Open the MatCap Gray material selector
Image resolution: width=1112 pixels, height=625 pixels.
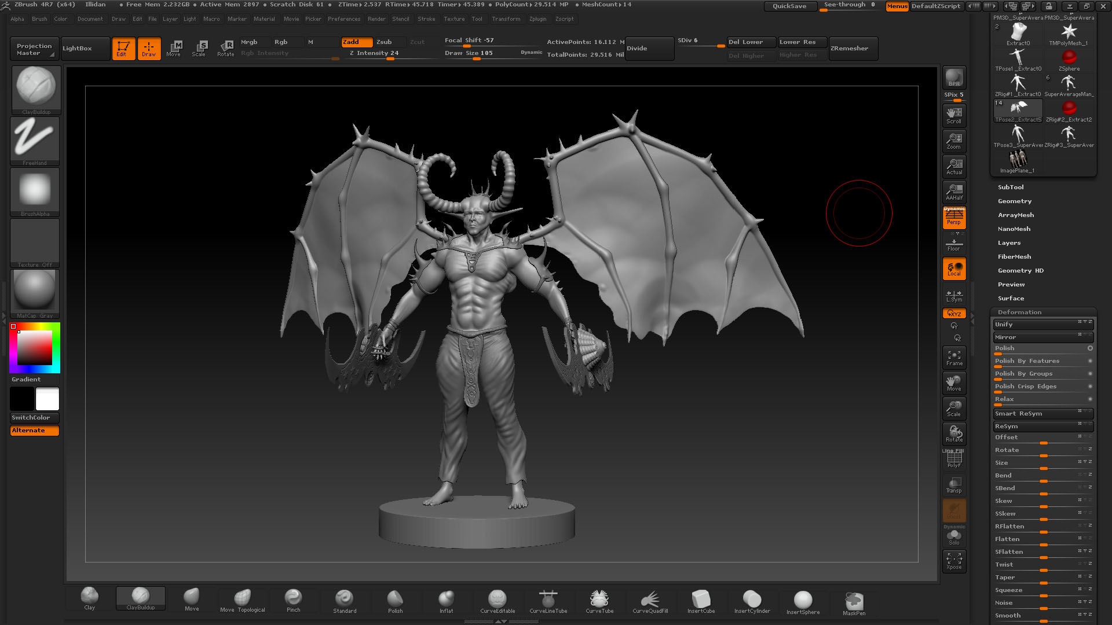35,294
